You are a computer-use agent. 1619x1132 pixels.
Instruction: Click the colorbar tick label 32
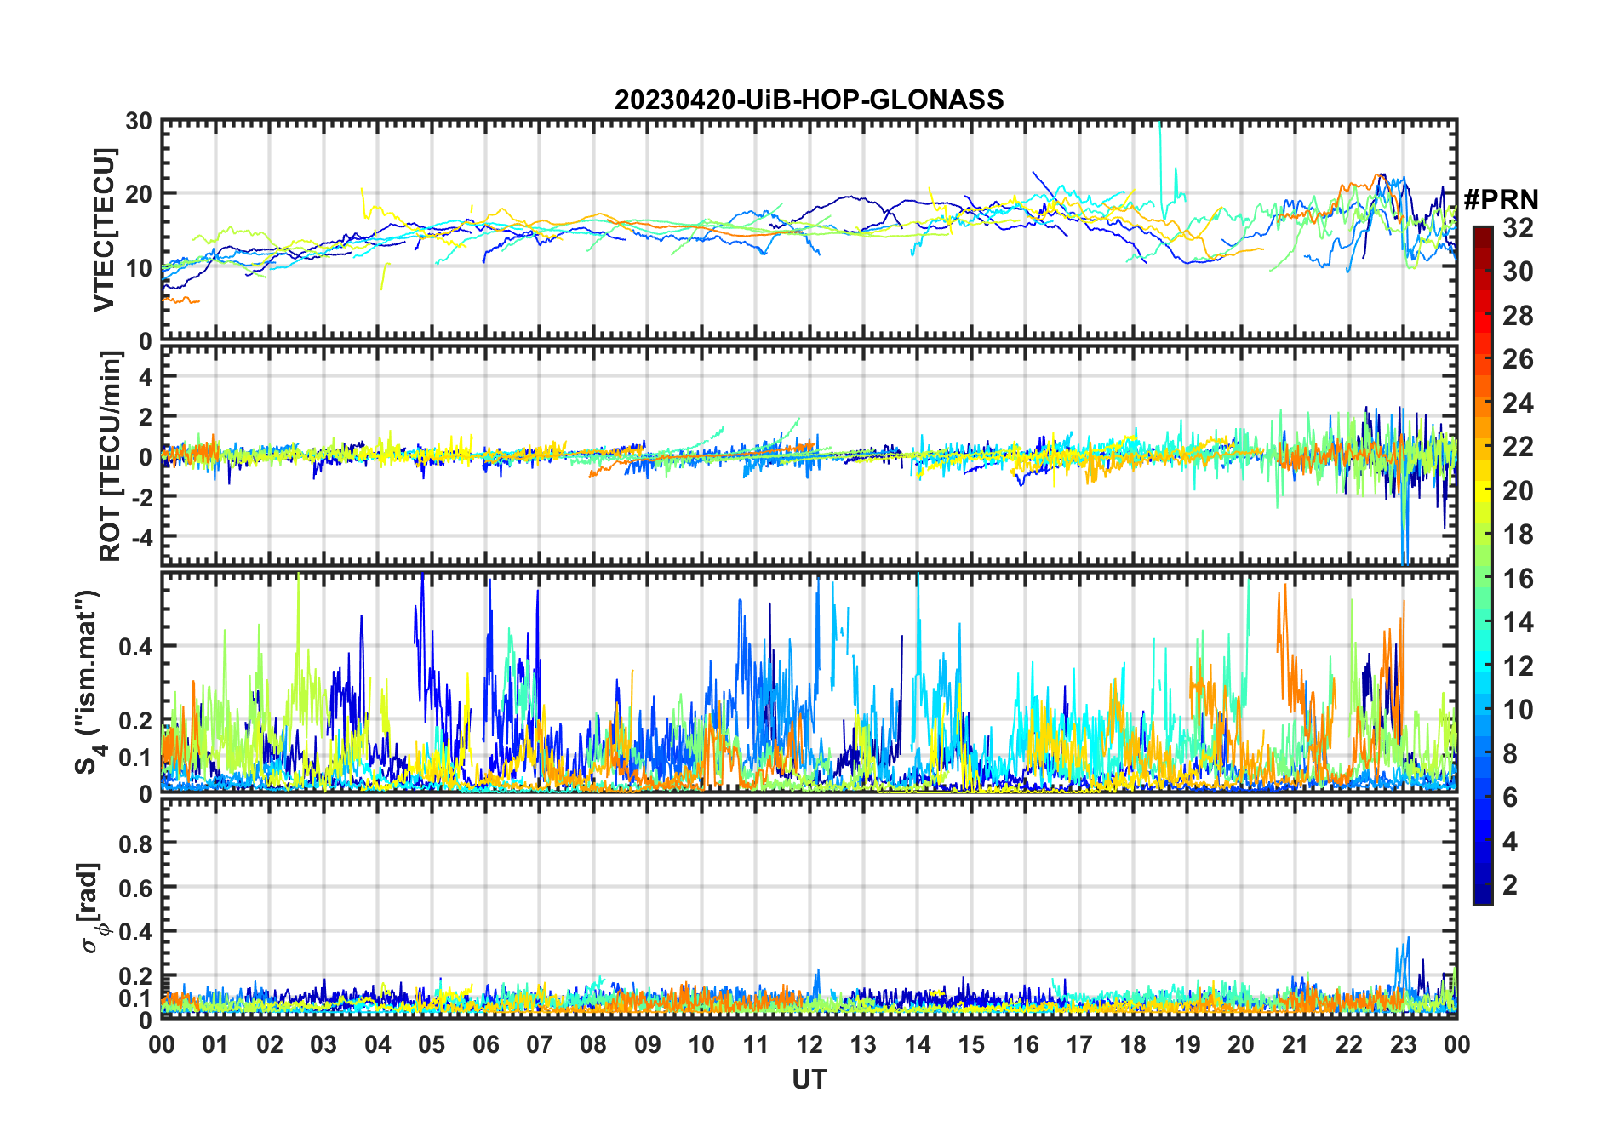click(x=1518, y=228)
